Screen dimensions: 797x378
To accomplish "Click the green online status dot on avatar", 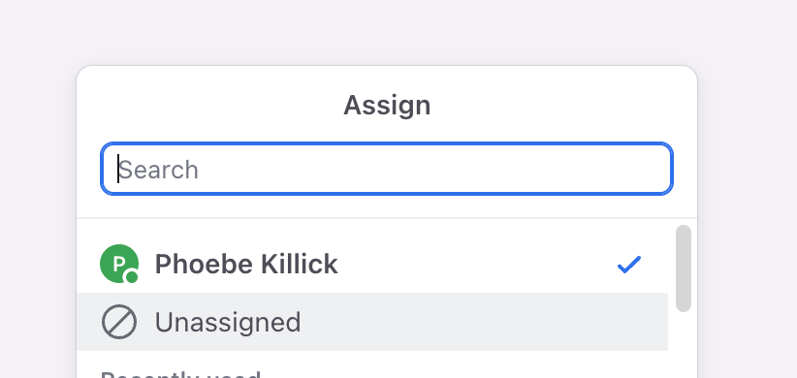I will pyautogui.click(x=132, y=277).
